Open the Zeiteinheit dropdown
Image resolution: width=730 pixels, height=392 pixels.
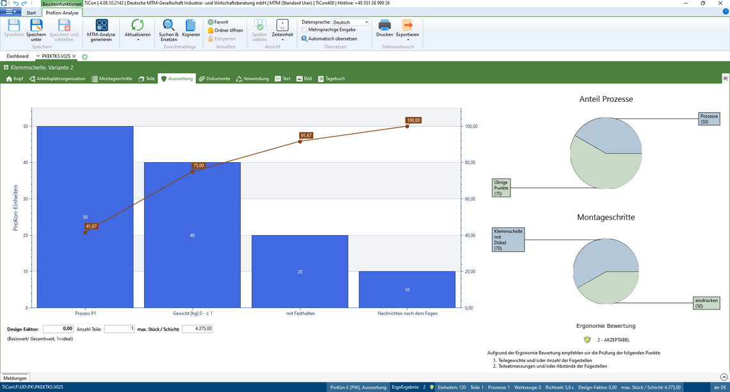pos(282,40)
